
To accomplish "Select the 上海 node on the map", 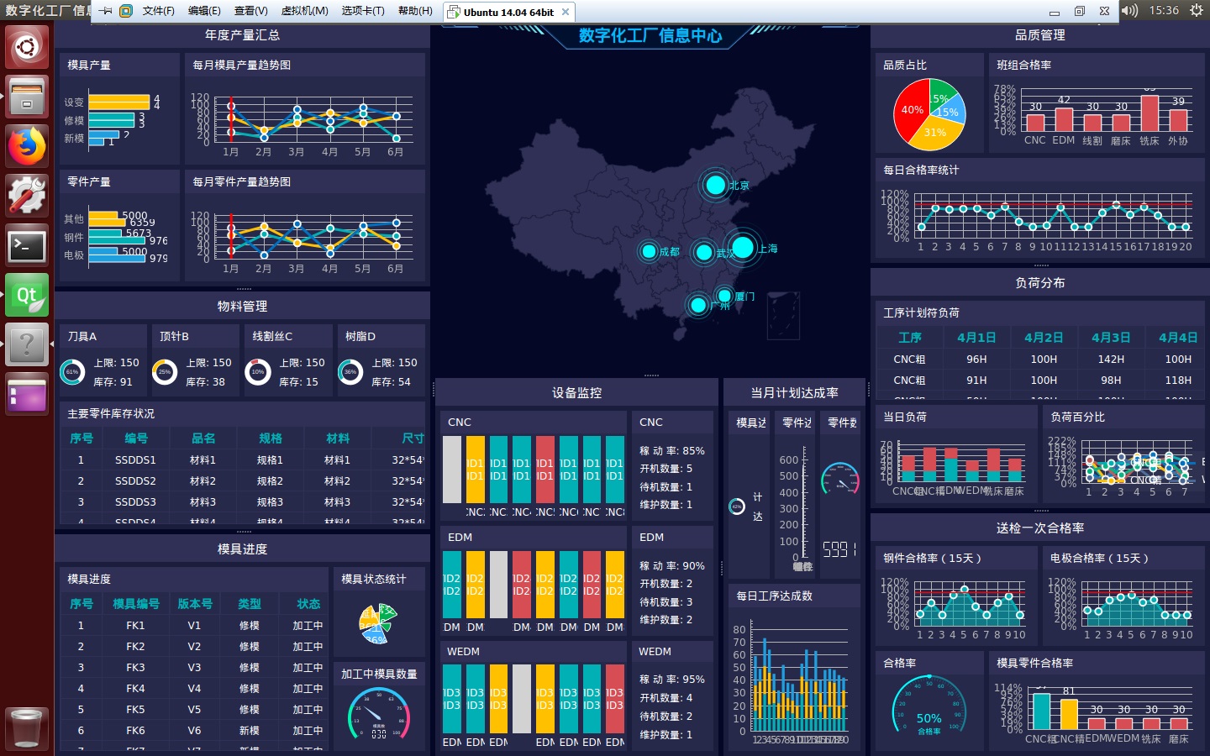I will pyautogui.click(x=742, y=248).
